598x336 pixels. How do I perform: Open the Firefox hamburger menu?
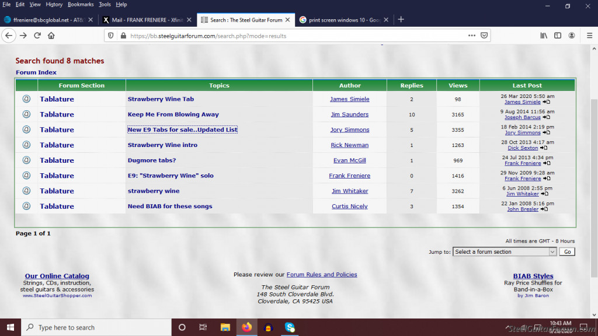click(x=586, y=36)
